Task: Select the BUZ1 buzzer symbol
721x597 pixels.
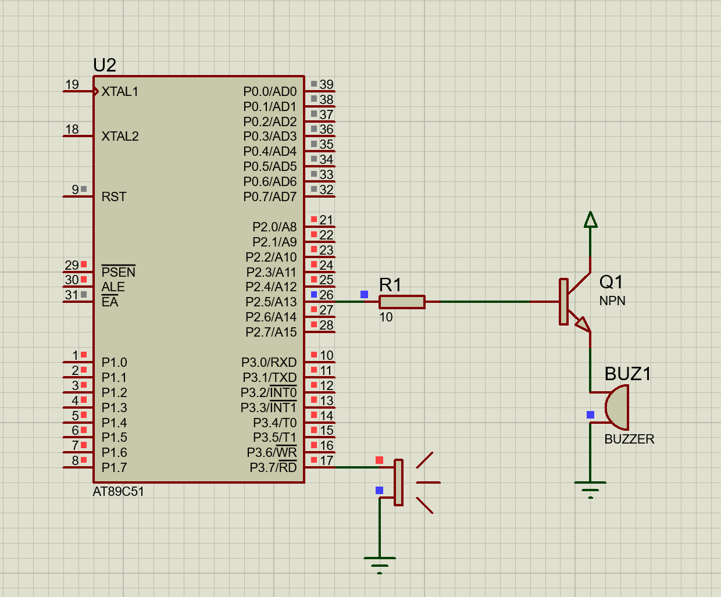Action: coord(616,407)
